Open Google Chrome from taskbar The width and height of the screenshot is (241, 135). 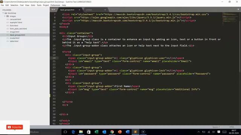112,132
